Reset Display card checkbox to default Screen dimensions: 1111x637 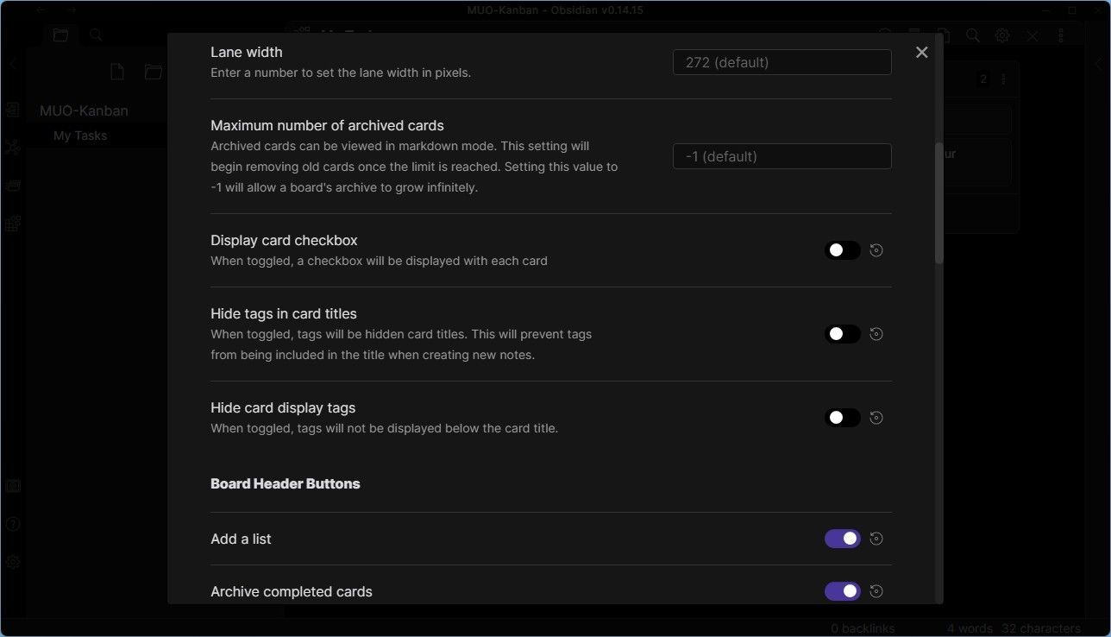click(876, 250)
